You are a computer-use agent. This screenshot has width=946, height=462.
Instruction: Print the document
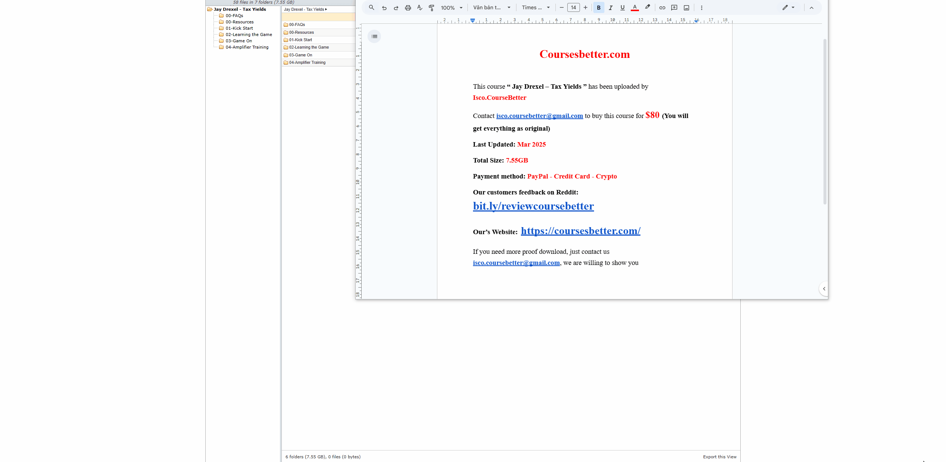[408, 7]
